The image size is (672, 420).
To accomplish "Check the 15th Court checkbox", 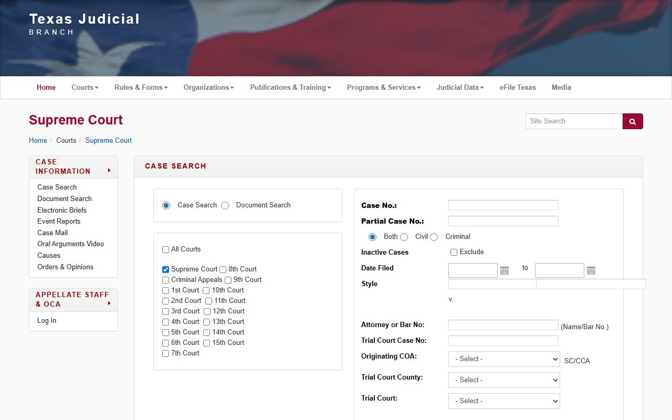I will tap(207, 343).
